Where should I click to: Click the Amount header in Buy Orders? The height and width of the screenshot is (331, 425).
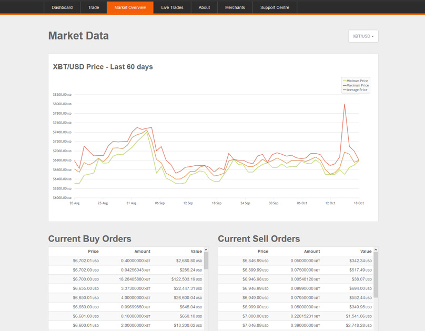[x=143, y=252]
